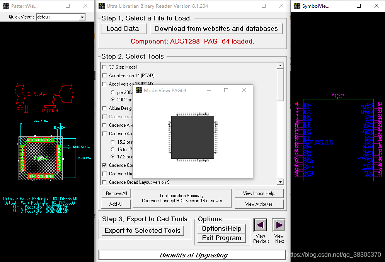Click the footprint drawing in PatternView
The width and height of the screenshot is (385, 262).
pos(41,158)
